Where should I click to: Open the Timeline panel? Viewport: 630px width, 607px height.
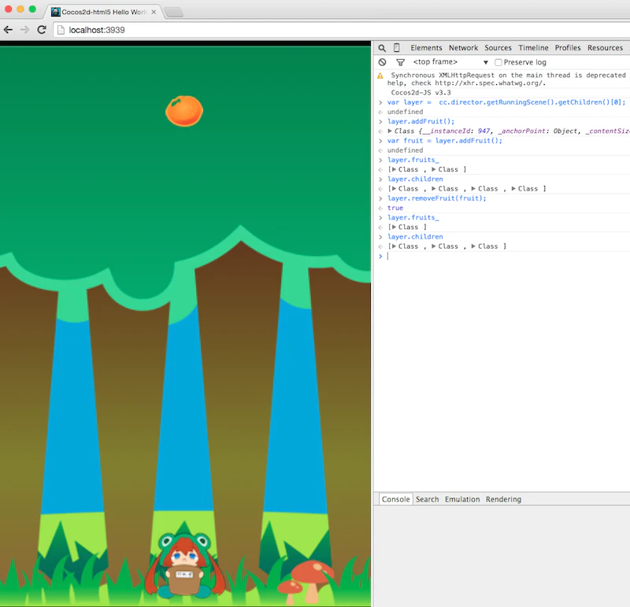[533, 48]
